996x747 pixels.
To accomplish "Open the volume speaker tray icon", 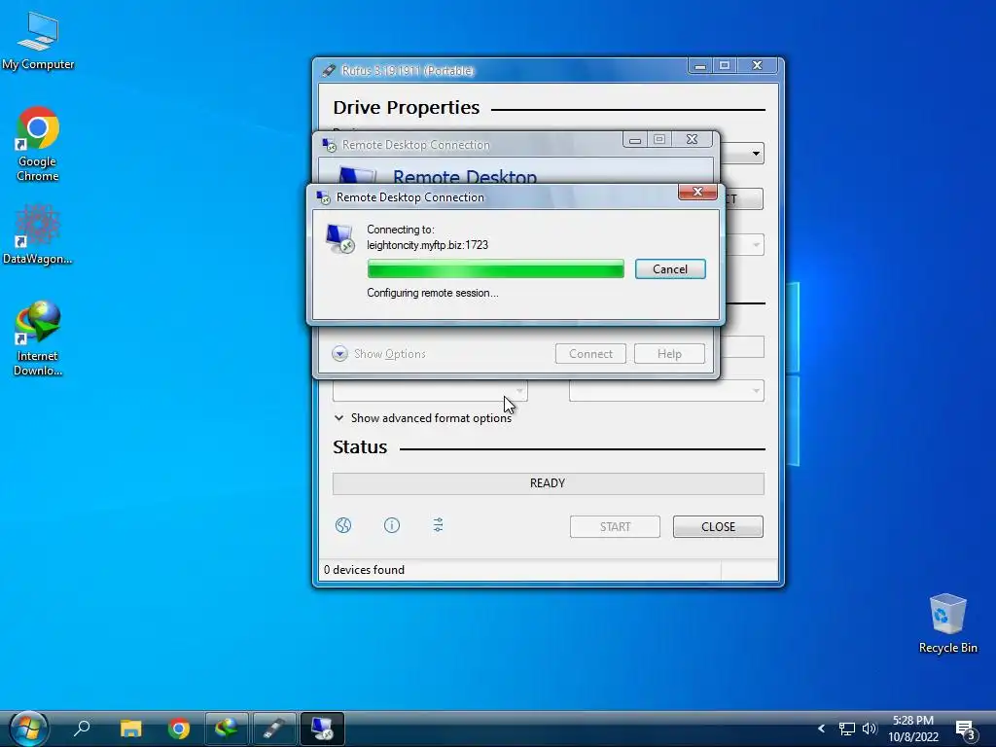I will [869, 729].
